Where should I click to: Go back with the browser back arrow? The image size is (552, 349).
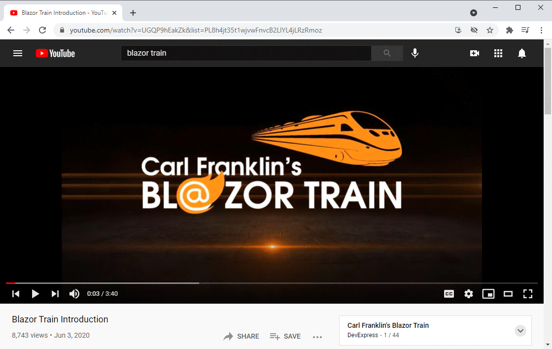click(11, 30)
